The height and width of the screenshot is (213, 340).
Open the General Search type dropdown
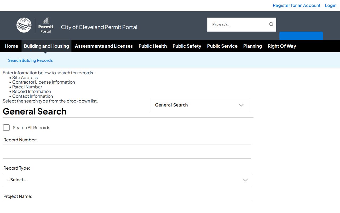tap(200, 105)
